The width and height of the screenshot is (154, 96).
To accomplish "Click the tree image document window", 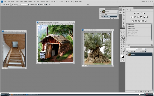I will [98, 48].
